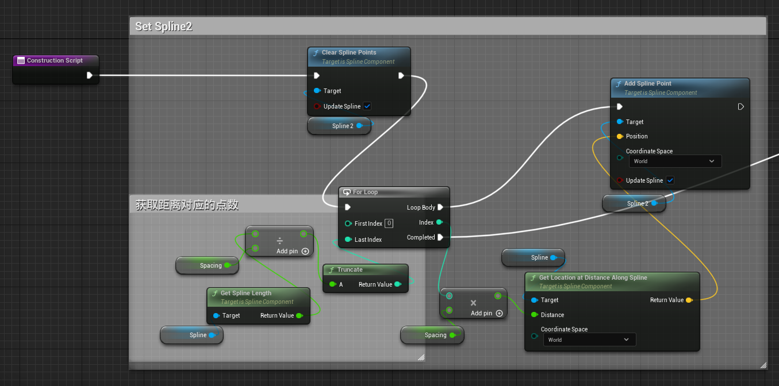Screen dimensions: 779x386
Task: Click Return Value pin on Get Location node
Action: point(689,300)
